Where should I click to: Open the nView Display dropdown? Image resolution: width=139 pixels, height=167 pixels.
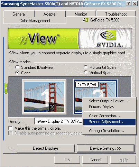click(59, 121)
